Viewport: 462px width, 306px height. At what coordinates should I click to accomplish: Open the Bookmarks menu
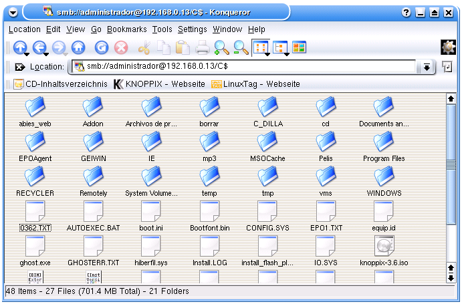click(x=127, y=29)
